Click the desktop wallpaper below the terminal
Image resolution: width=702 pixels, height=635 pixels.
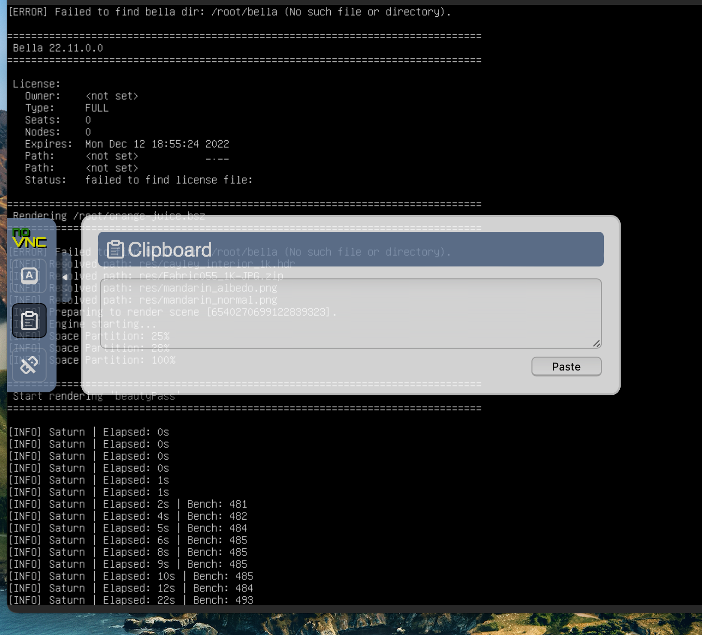[x=347, y=624]
